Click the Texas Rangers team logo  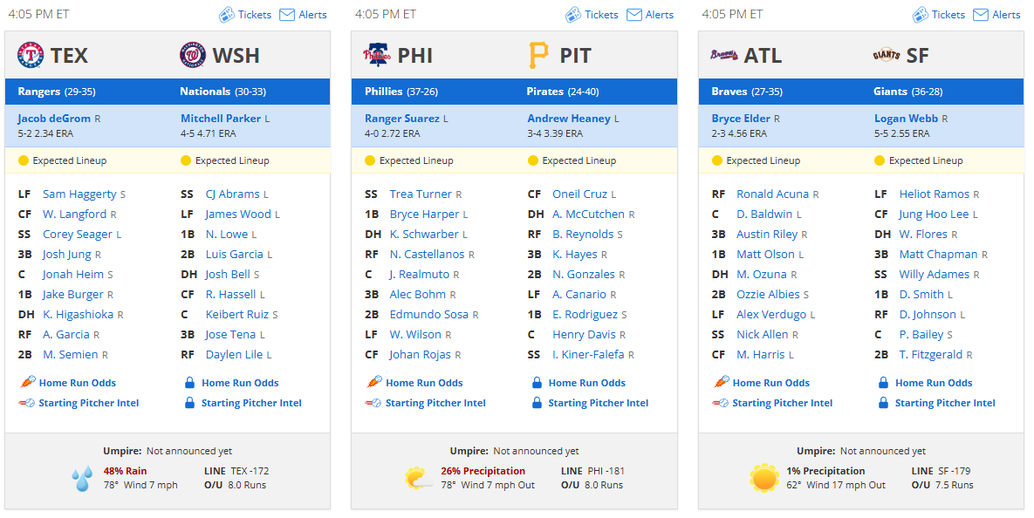[x=31, y=55]
